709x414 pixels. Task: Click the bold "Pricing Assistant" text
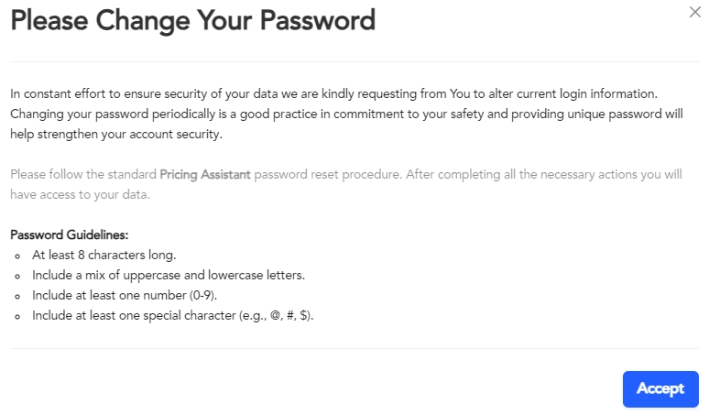click(x=205, y=173)
